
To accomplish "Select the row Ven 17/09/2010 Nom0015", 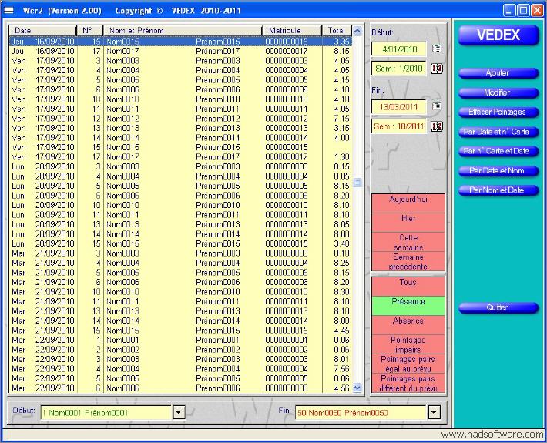I will coord(180,147).
